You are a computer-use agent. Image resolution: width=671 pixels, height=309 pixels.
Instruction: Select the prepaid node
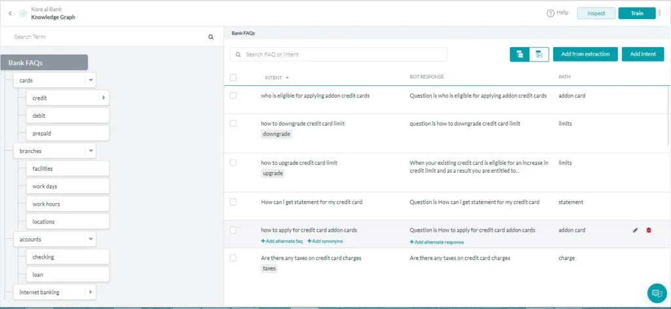[x=67, y=134]
